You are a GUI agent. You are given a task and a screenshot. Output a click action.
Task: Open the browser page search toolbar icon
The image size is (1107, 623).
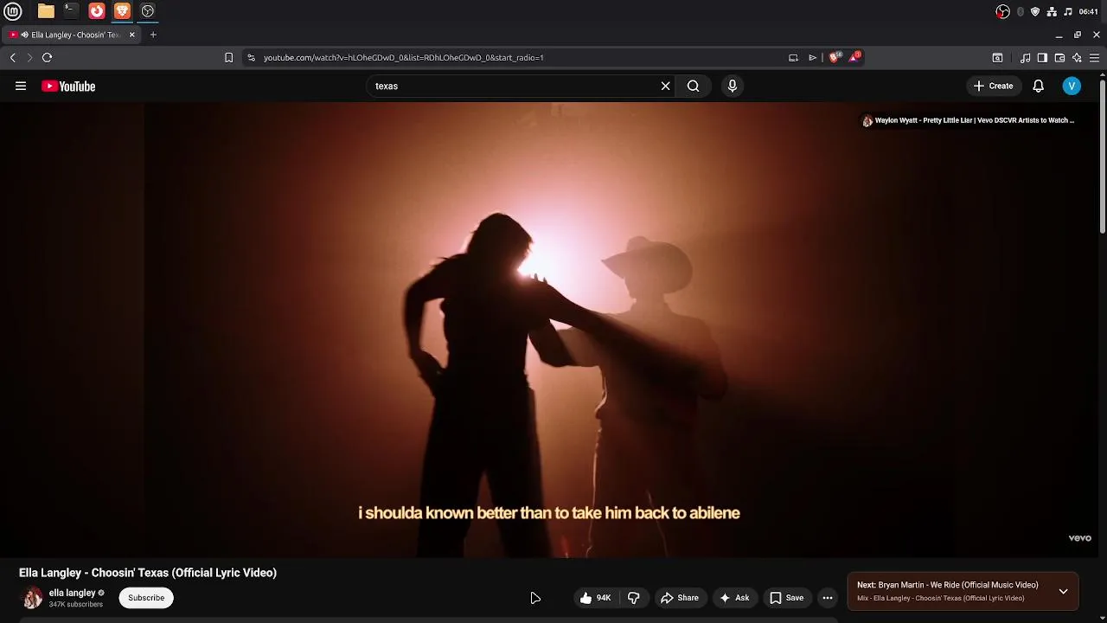point(997,58)
